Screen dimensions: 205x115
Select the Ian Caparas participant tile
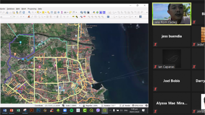coord(172,59)
